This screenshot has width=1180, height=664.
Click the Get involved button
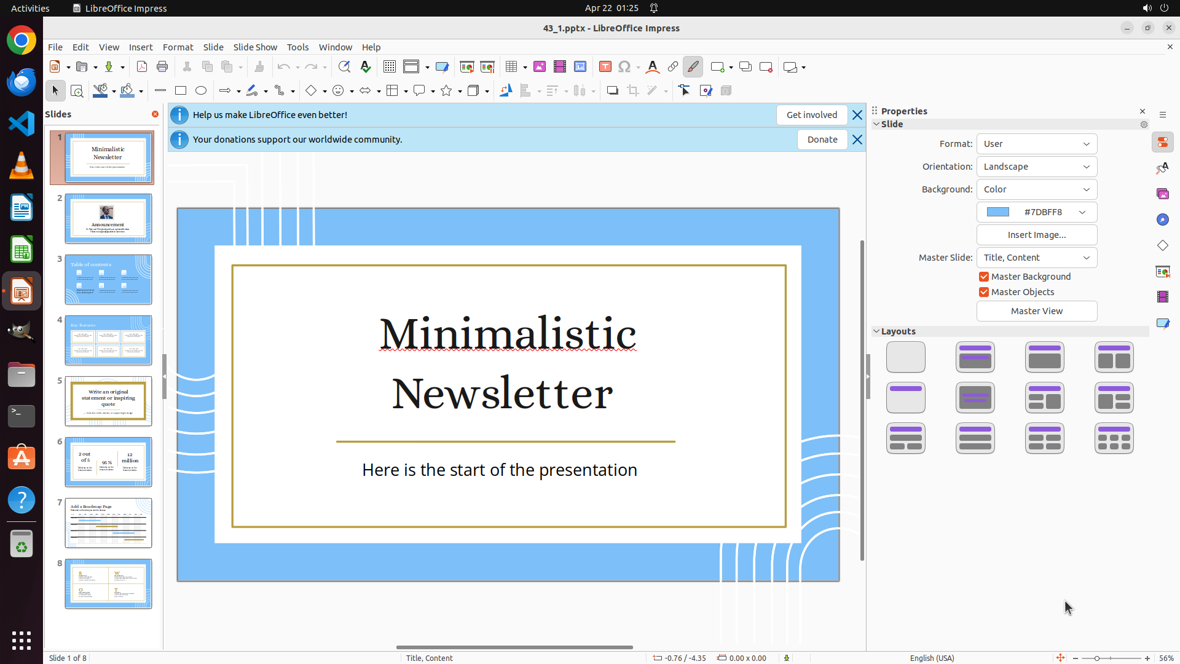point(811,115)
